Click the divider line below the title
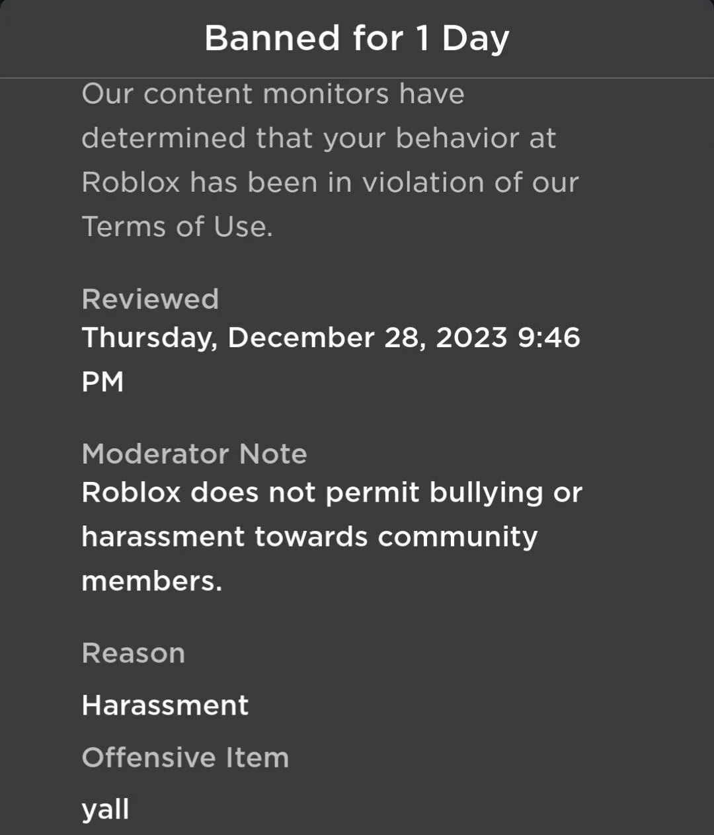 pyautogui.click(x=357, y=75)
